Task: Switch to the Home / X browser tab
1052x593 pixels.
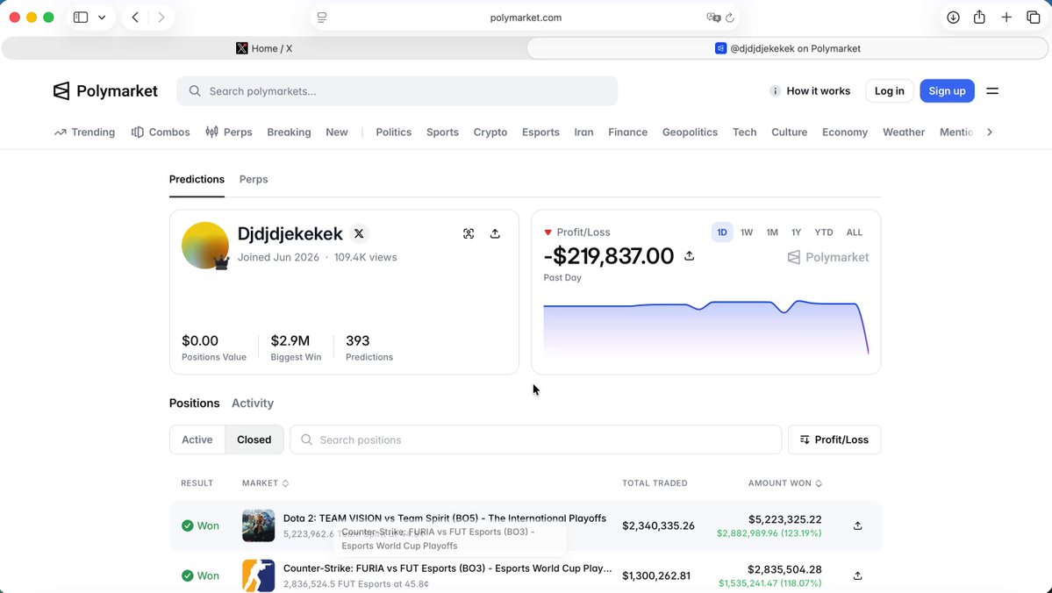Action: [264, 48]
